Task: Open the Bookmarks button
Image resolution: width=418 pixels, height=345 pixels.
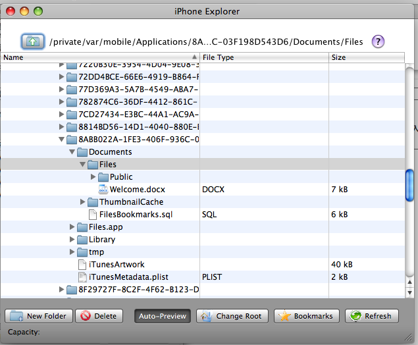Action: [x=307, y=316]
